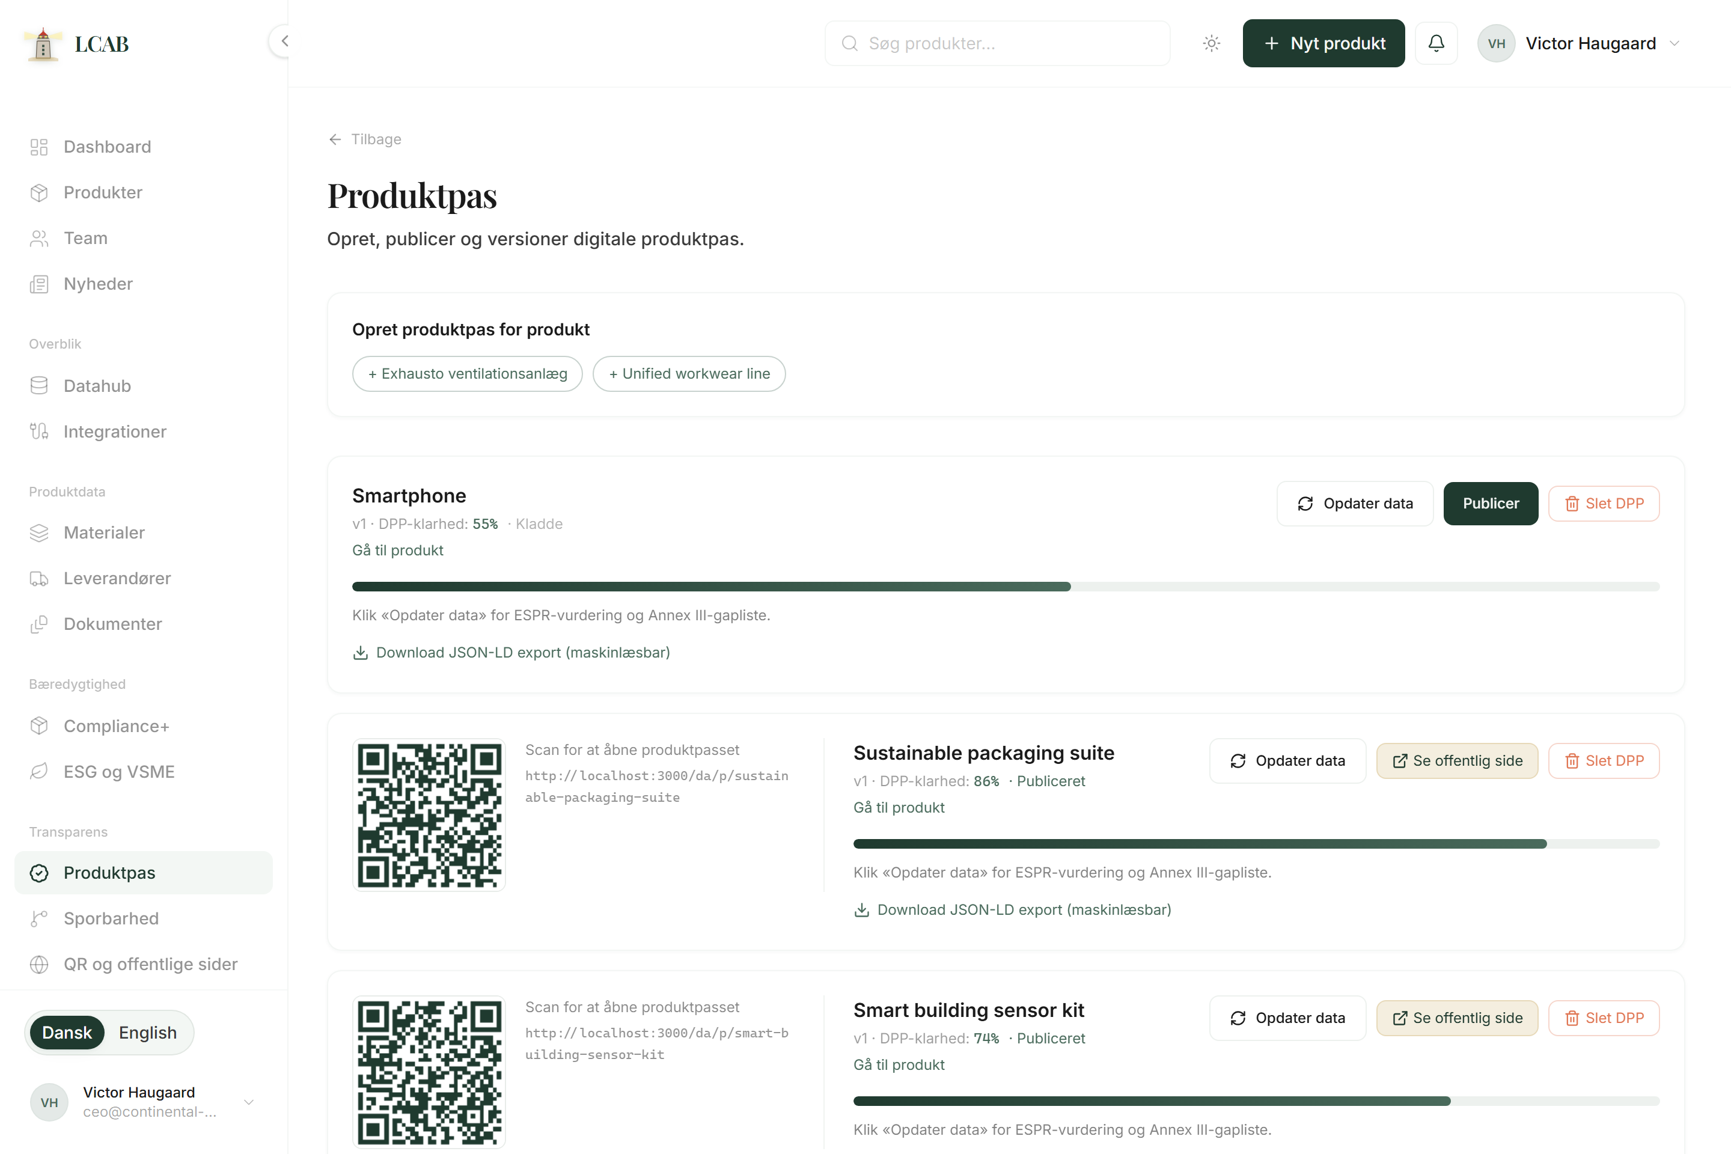The height and width of the screenshot is (1154, 1731).
Task: Click the Sporbarhed branch icon
Action: point(39,918)
